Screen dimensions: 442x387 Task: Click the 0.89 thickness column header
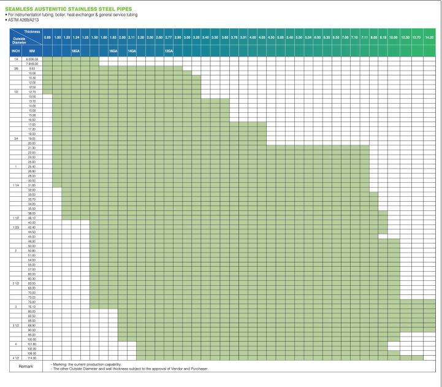click(47, 38)
